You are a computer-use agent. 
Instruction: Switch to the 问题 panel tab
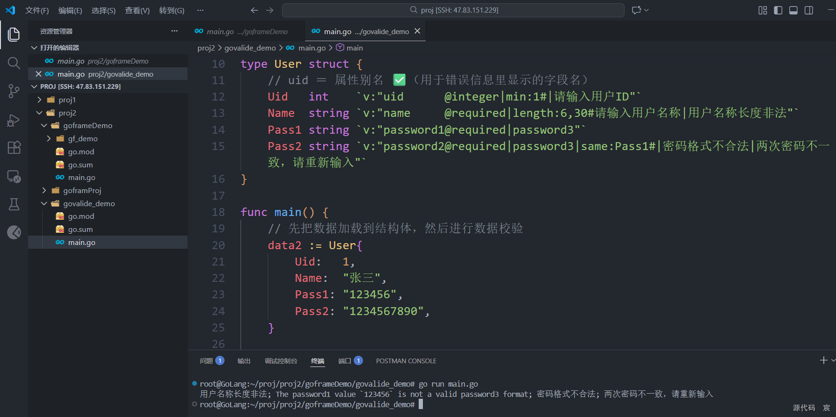pyautogui.click(x=212, y=360)
